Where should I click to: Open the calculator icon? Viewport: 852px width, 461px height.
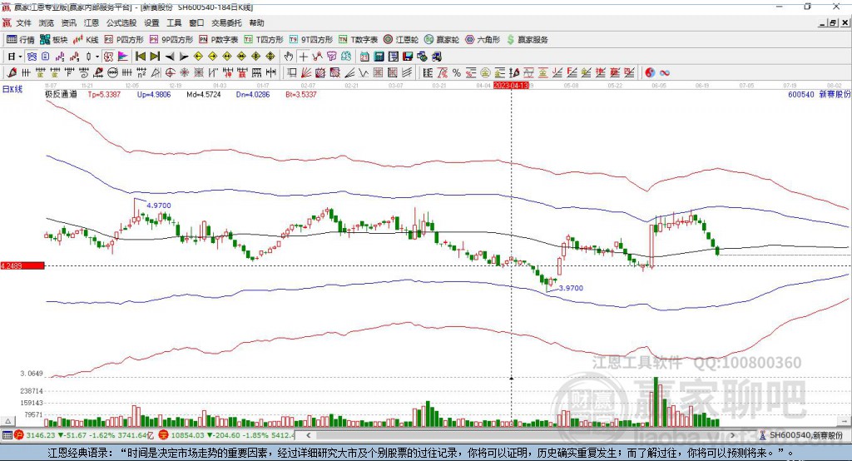[379, 57]
